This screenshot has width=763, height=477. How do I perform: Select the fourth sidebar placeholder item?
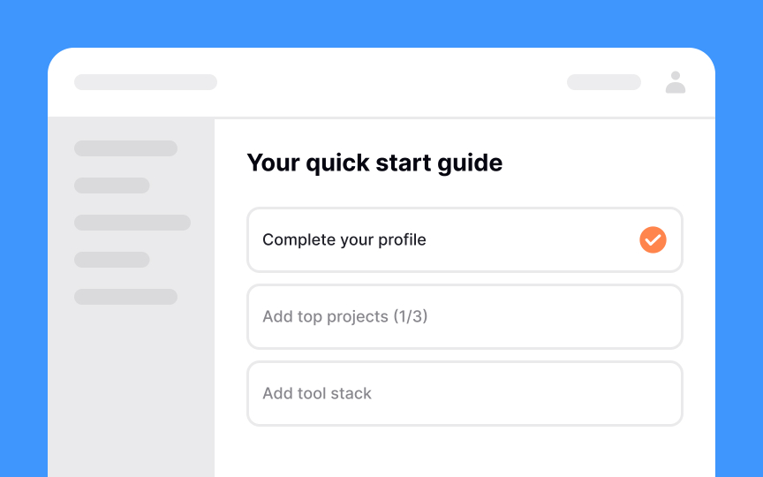pos(112,260)
